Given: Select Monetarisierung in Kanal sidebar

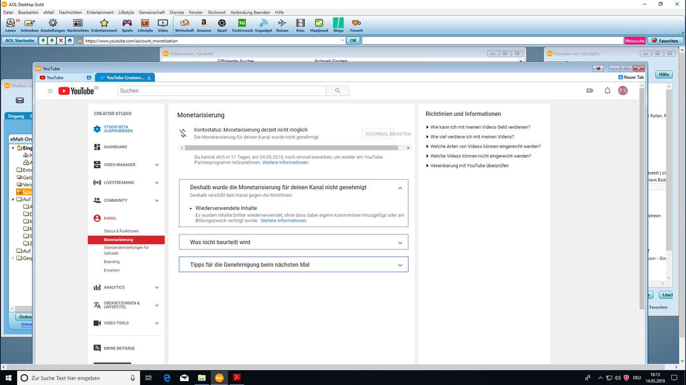Looking at the screenshot, I should (x=126, y=240).
